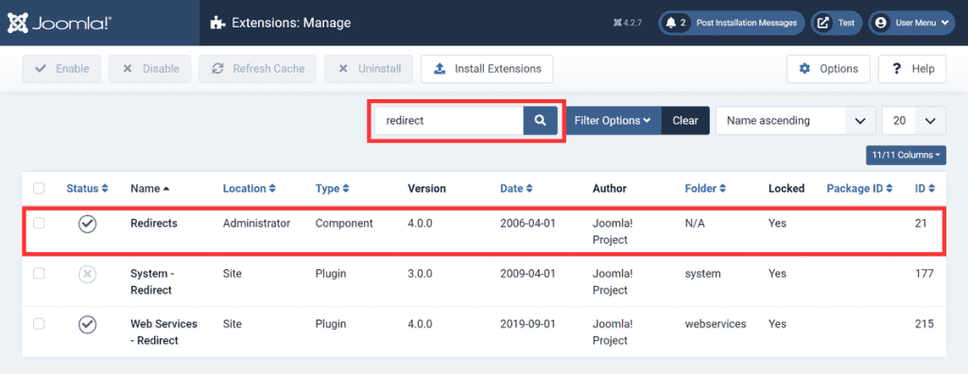
Task: Click the search magnifier button
Action: [540, 121]
